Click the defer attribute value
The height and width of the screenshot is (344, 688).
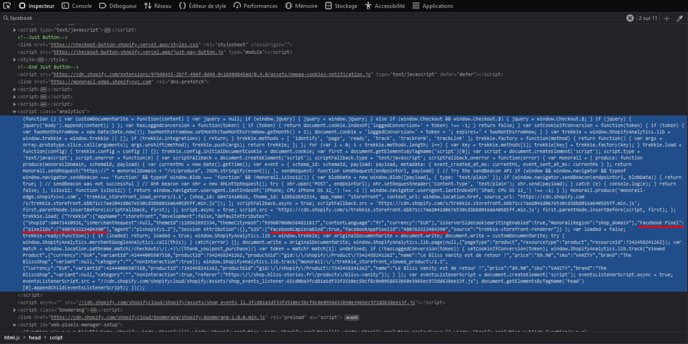(x=467, y=74)
